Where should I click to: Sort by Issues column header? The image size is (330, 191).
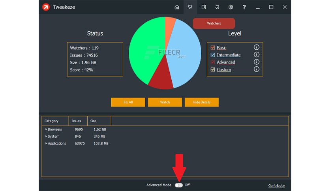coord(78,121)
